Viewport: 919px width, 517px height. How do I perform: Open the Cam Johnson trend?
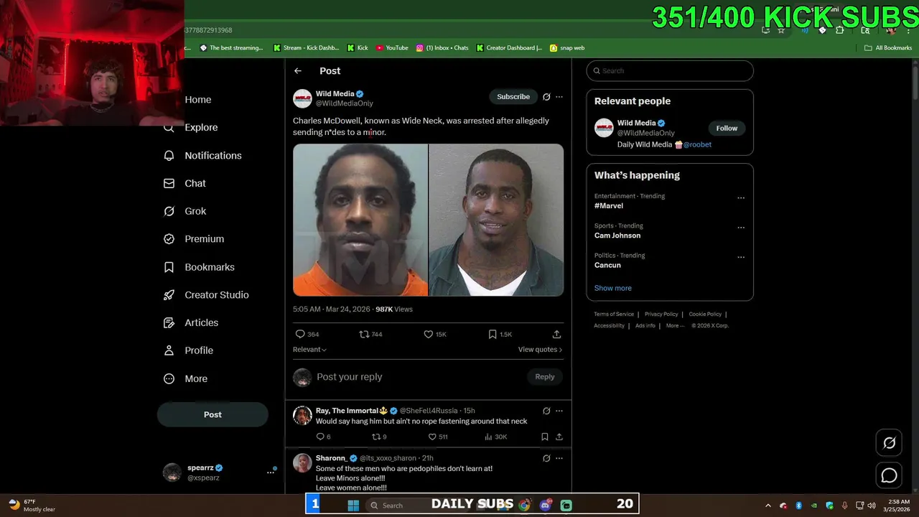[x=617, y=236]
